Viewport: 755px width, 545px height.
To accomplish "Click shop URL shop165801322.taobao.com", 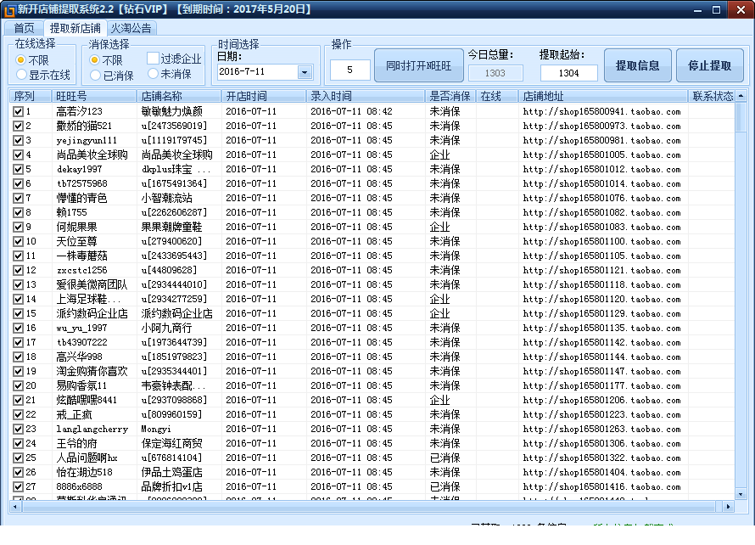I will tap(602, 458).
